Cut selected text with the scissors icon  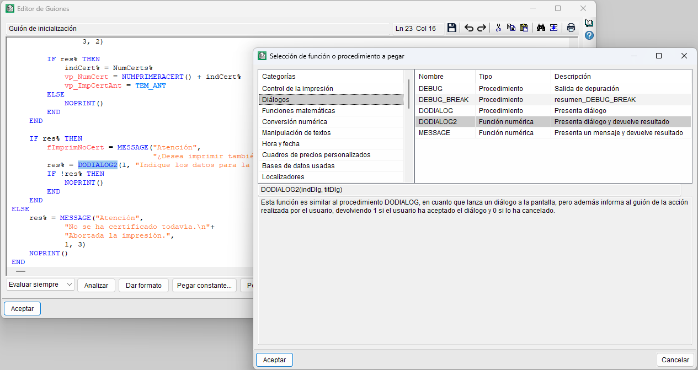(x=498, y=28)
